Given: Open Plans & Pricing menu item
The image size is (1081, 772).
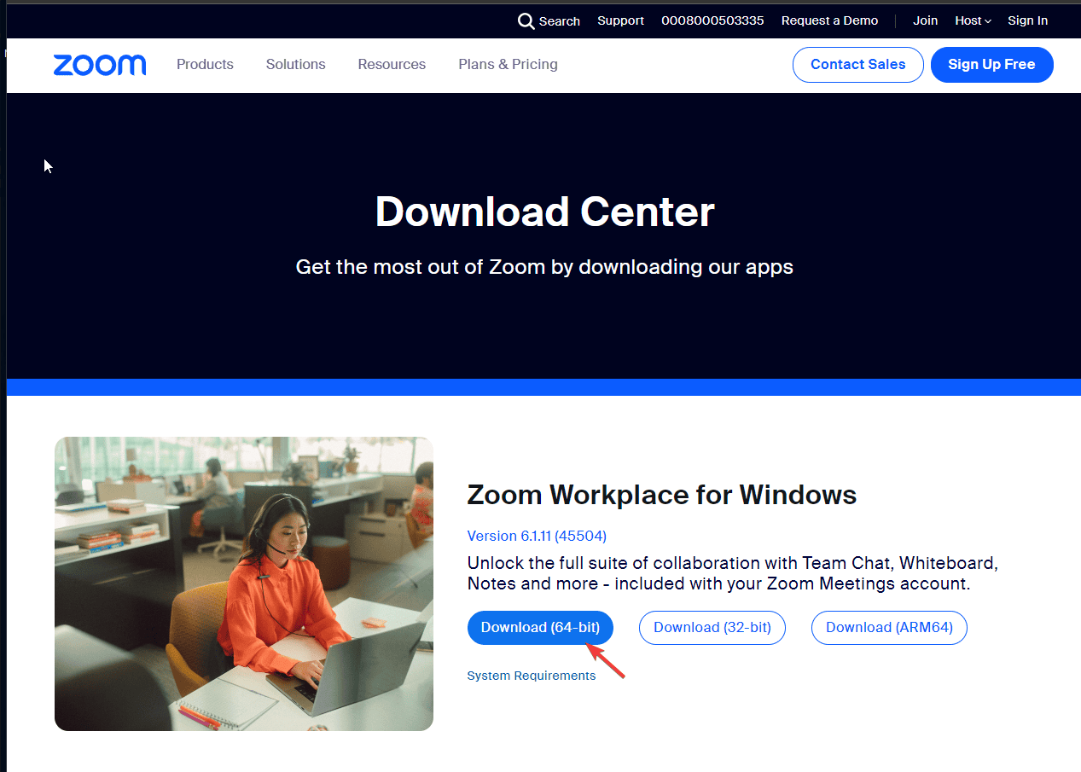Looking at the screenshot, I should pos(508,64).
